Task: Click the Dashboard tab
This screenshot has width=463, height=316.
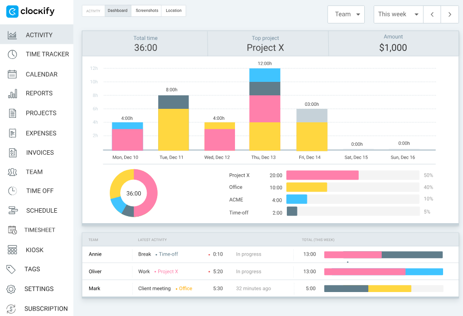Action: pos(117,10)
